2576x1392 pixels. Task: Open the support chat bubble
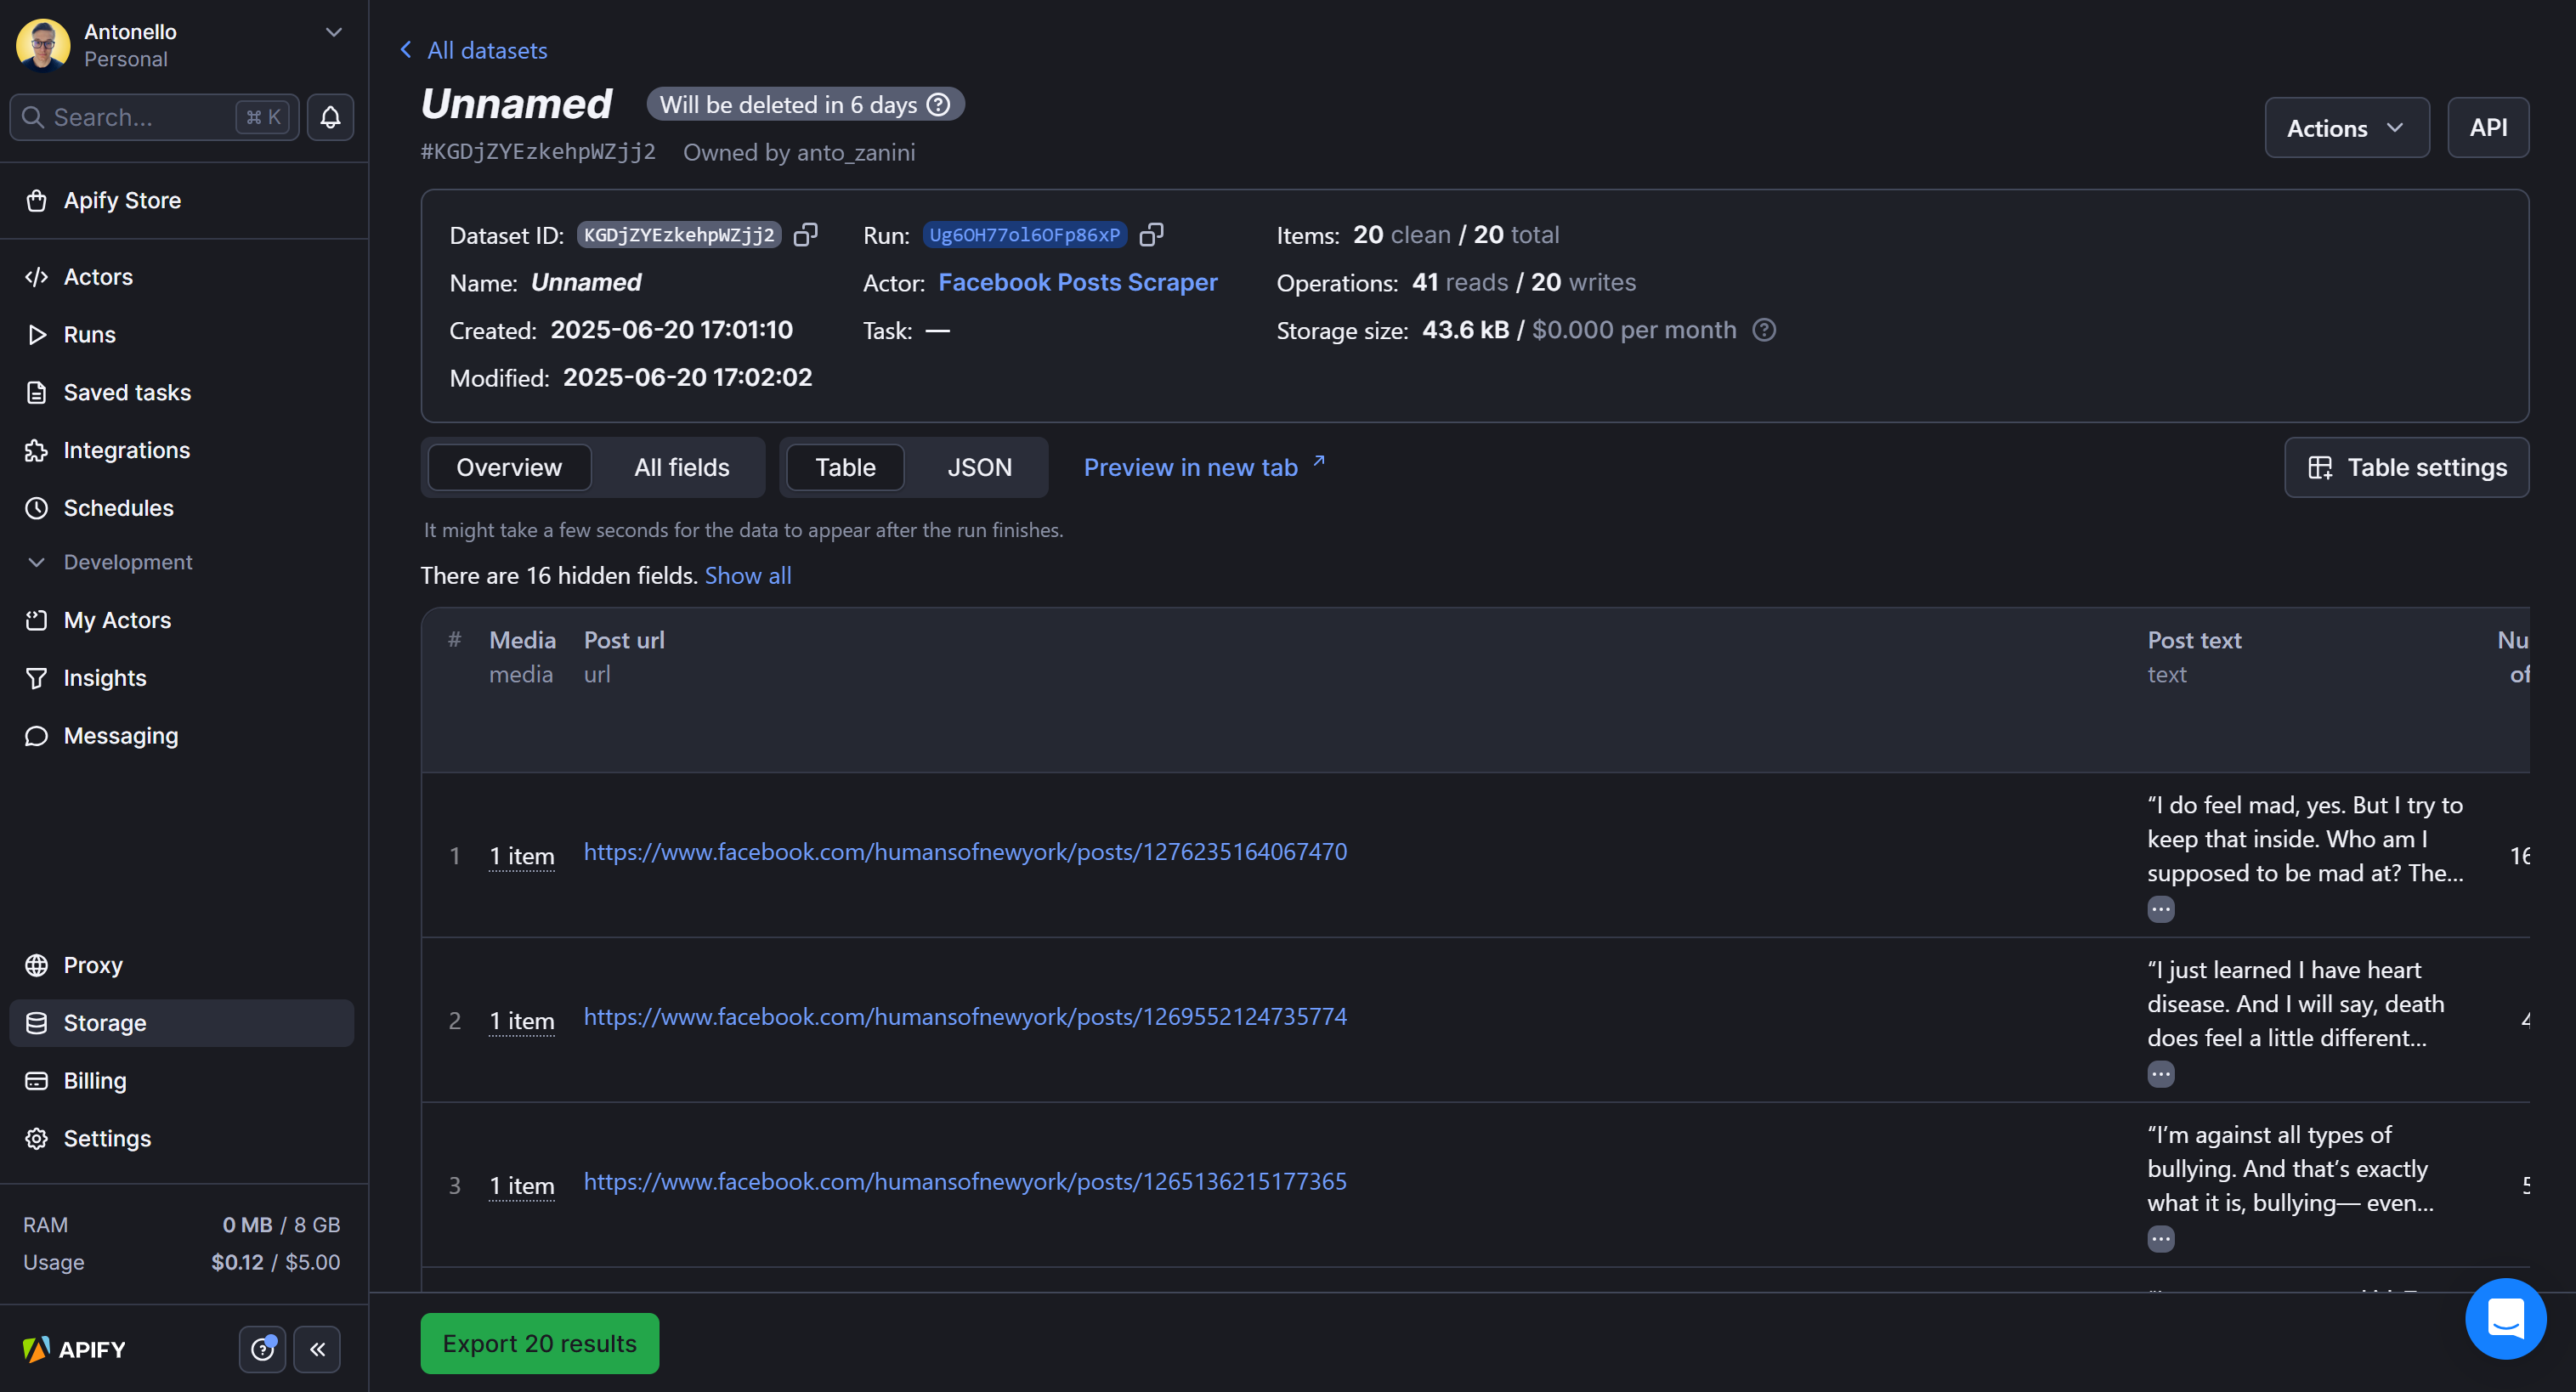point(2505,1318)
